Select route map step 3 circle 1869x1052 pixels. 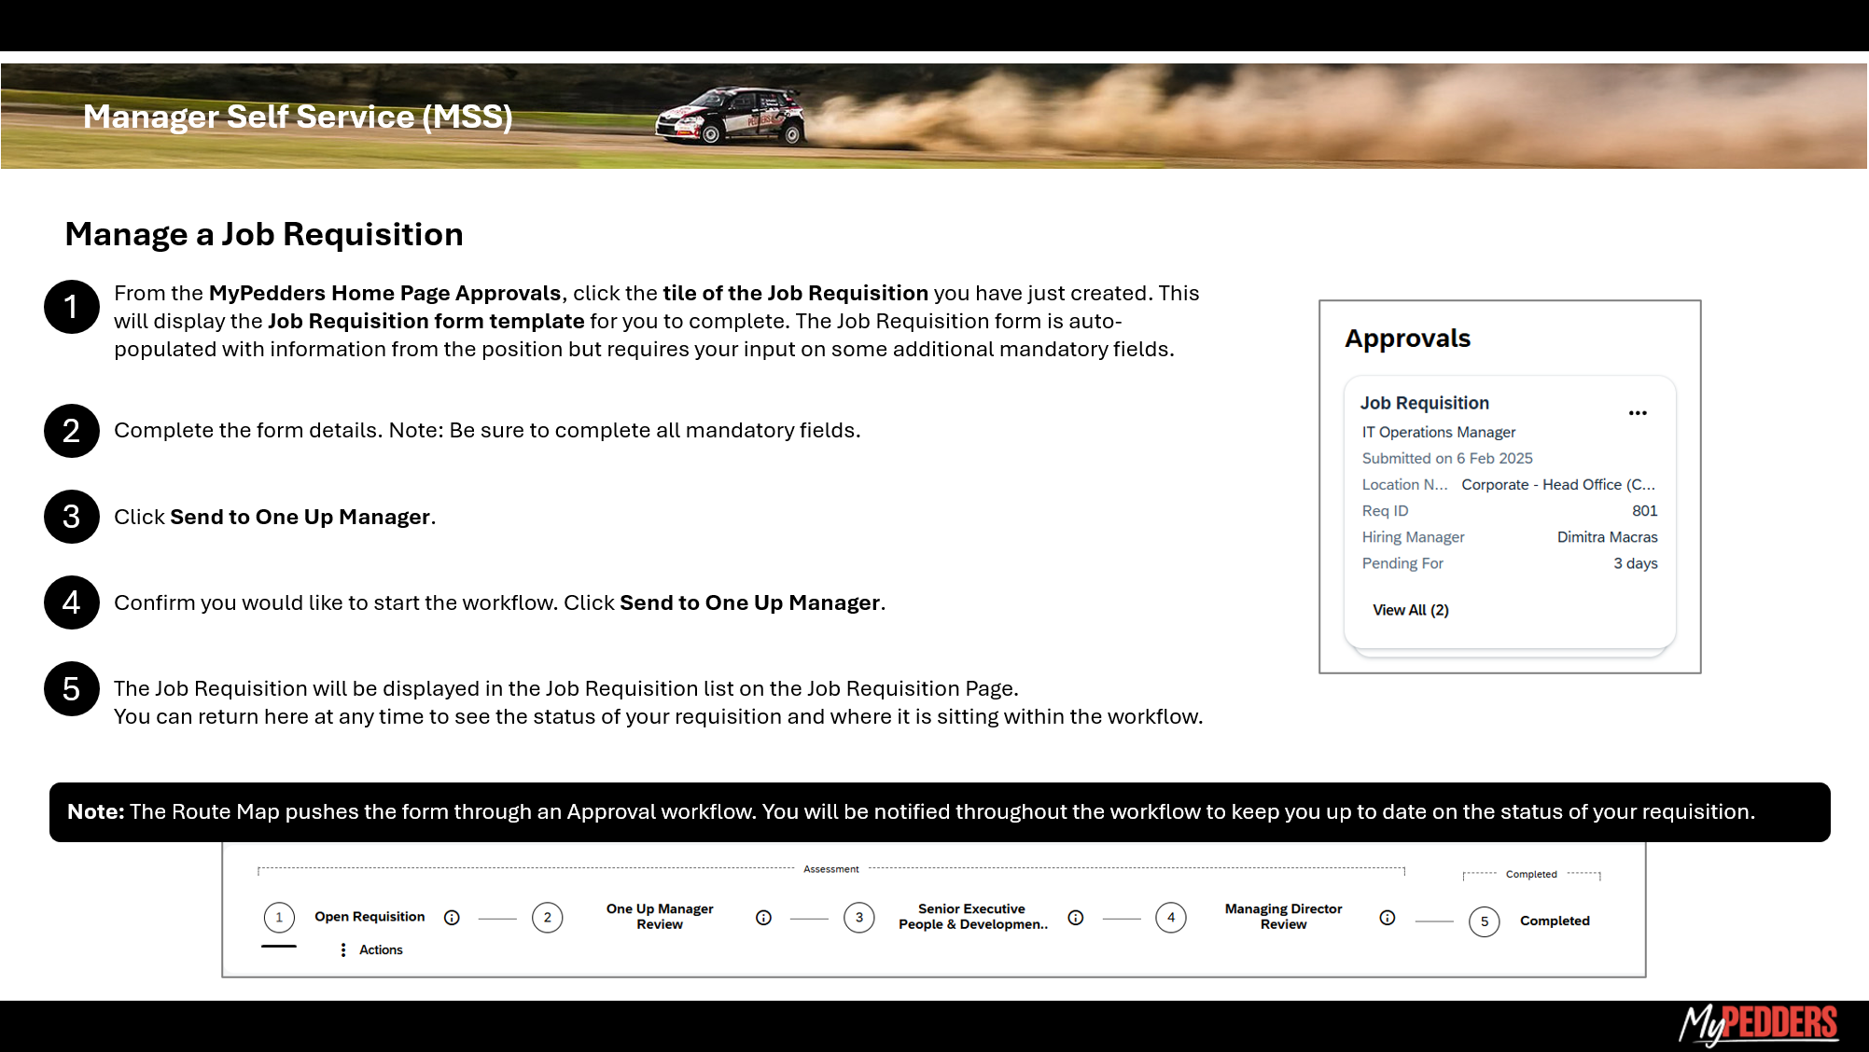click(x=859, y=918)
